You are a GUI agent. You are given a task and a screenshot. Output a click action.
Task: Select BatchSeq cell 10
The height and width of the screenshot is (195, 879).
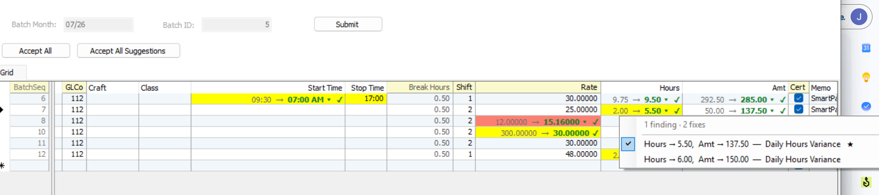pyautogui.click(x=29, y=132)
